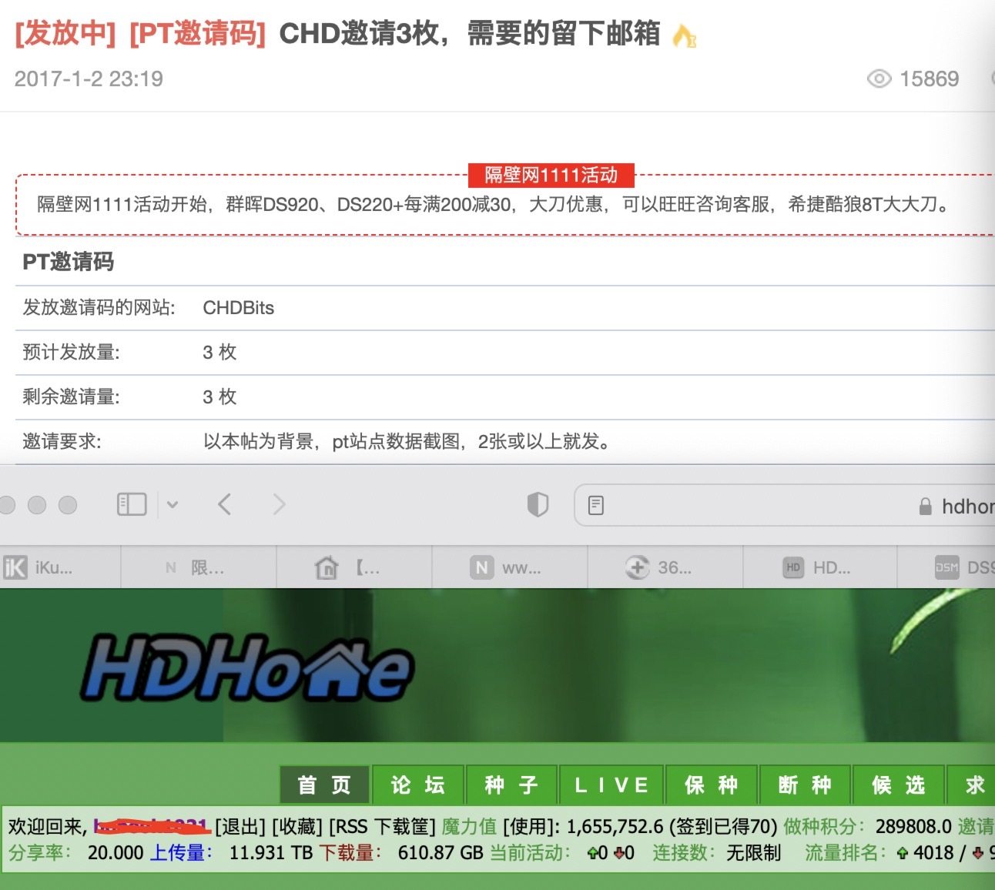Click the up arrow next to 4018
Viewport: 995px width, 890px height.
tap(902, 853)
